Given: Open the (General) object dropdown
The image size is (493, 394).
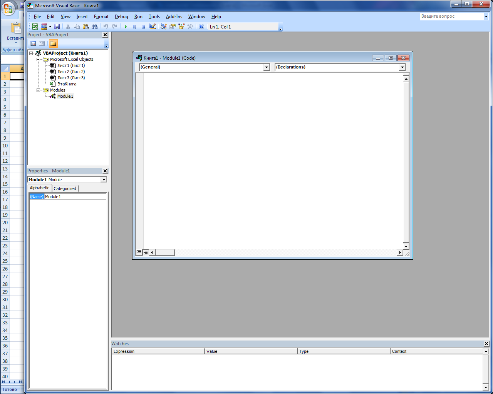Looking at the screenshot, I should coord(267,67).
